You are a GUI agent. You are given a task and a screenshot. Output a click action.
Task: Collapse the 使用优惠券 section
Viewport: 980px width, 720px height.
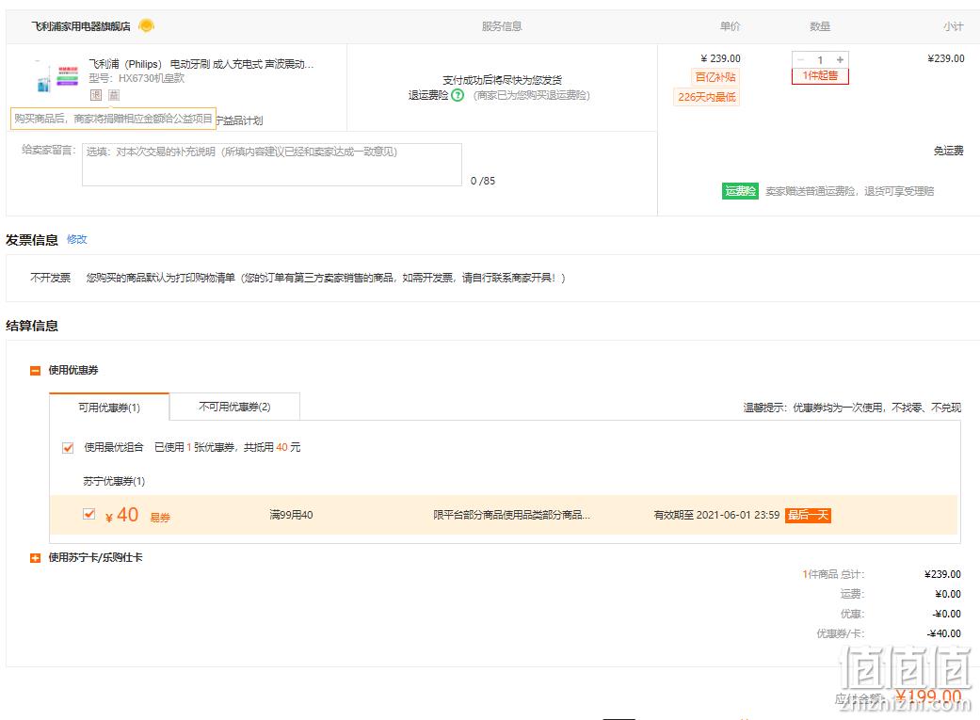click(35, 371)
